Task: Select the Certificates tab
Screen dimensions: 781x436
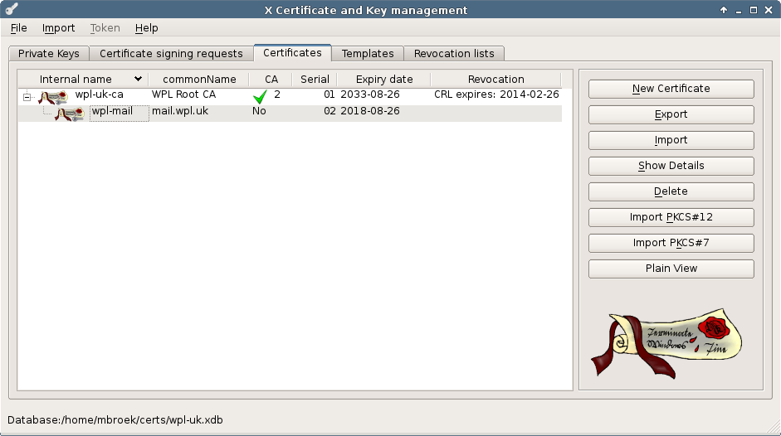Action: click(x=292, y=53)
